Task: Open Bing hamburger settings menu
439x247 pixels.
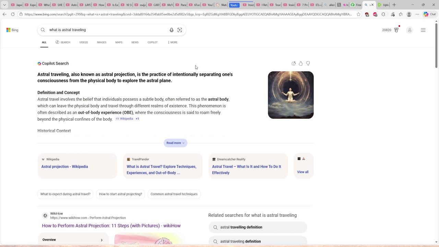Action: (x=423, y=30)
